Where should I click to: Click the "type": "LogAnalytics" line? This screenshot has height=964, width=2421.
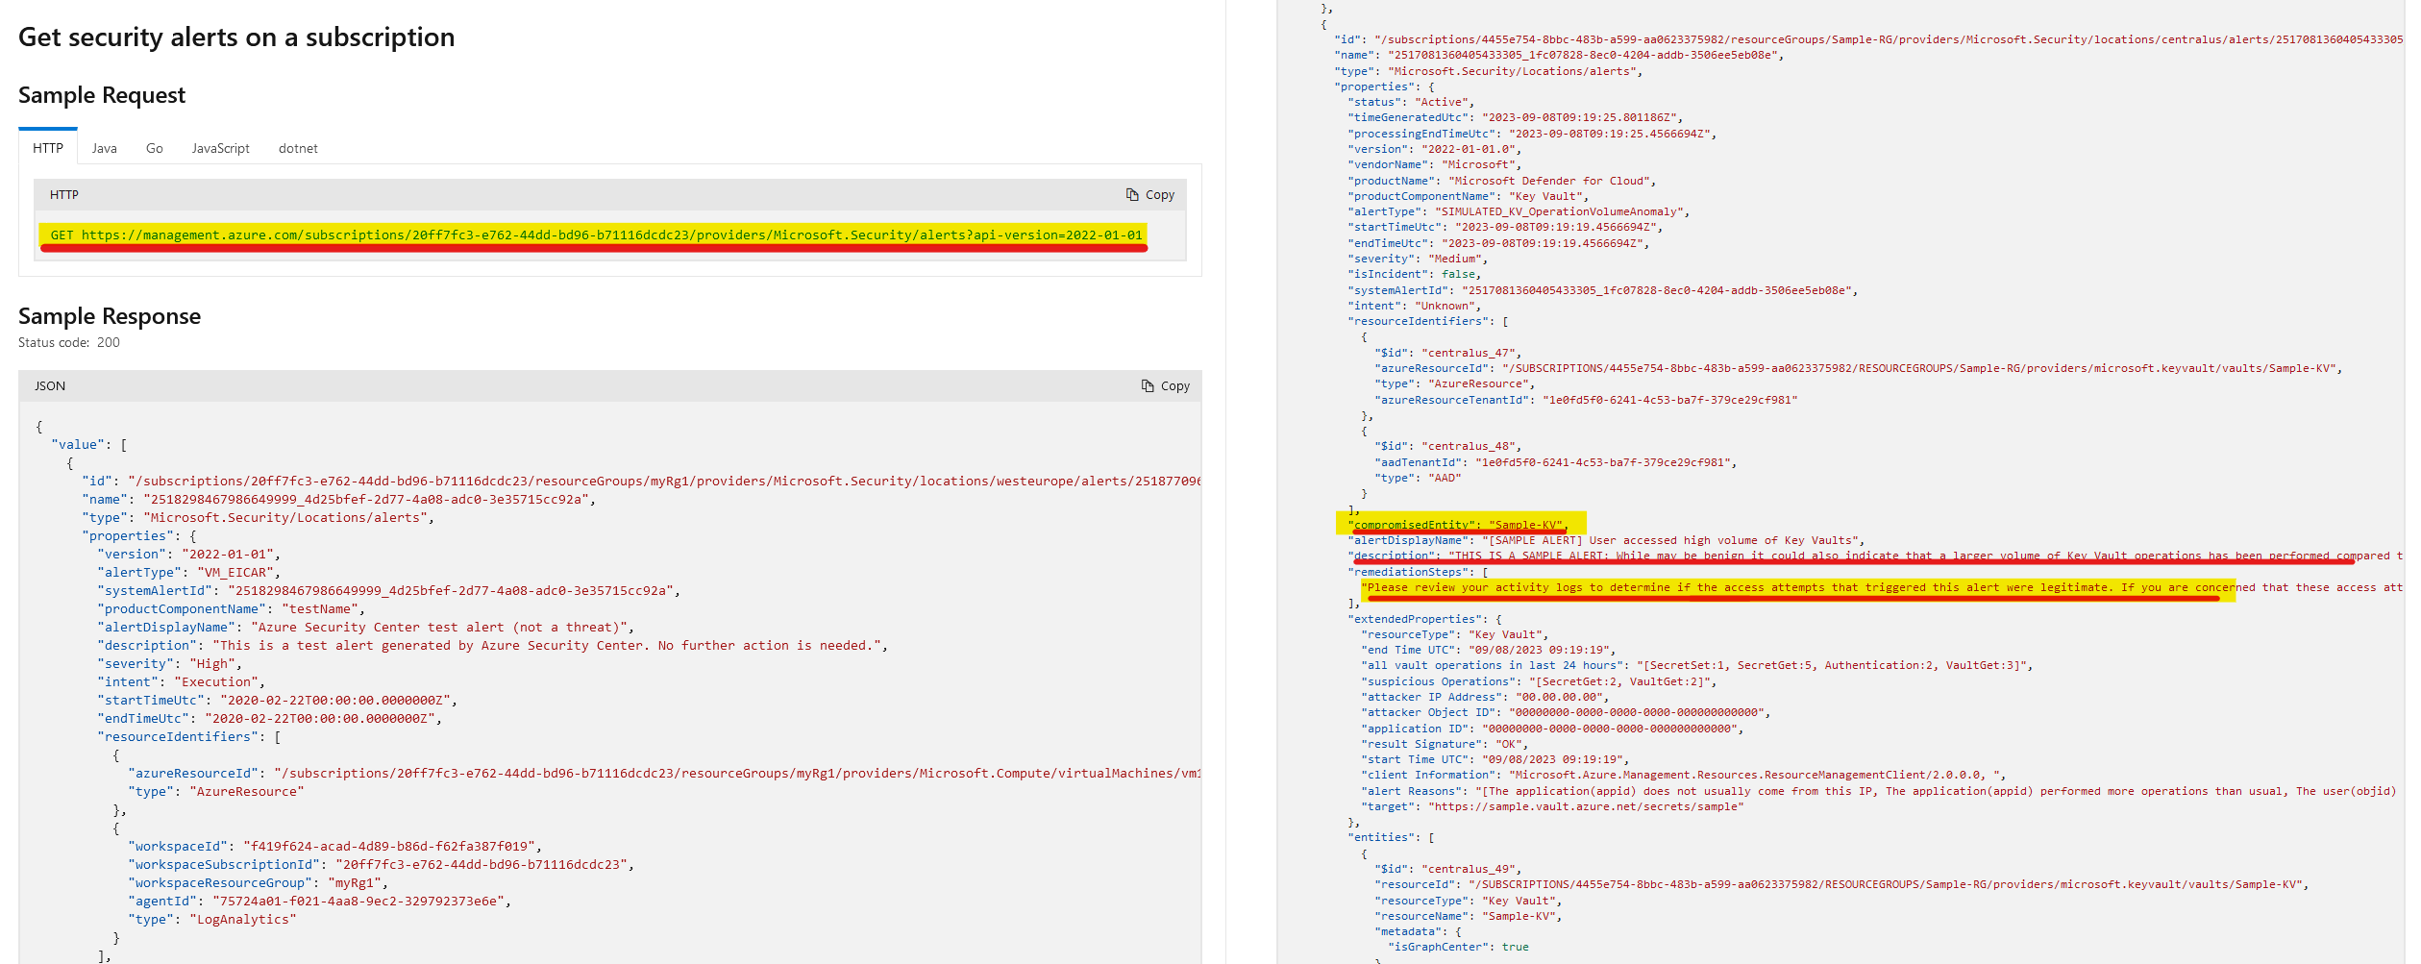[x=212, y=919]
